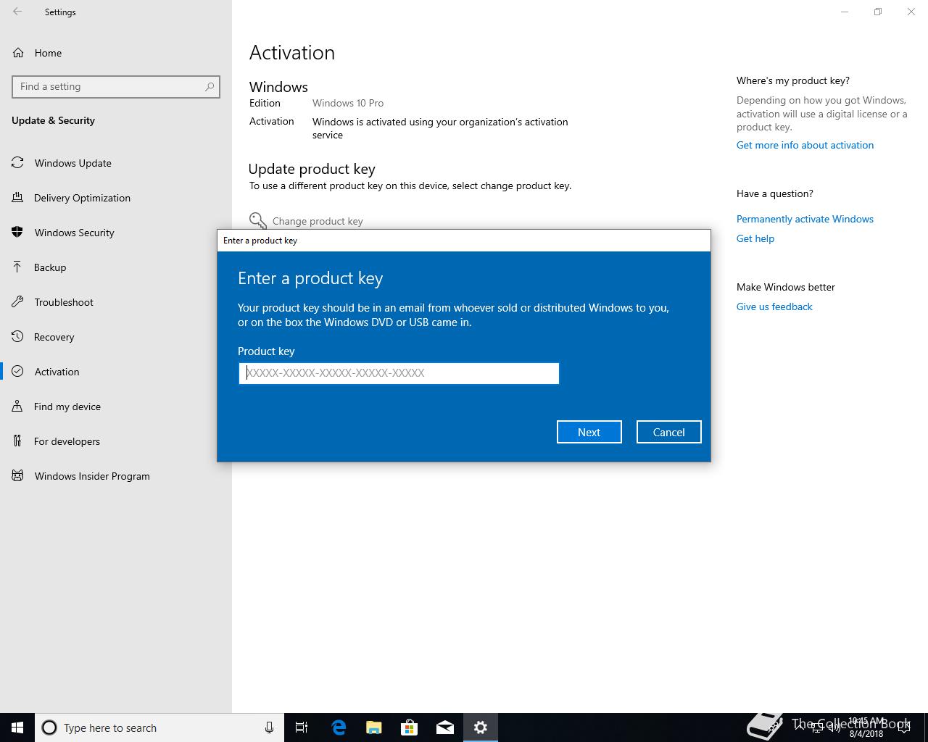This screenshot has width=928, height=742.
Task: Open Microsoft Store from taskbar
Action: [x=409, y=728]
